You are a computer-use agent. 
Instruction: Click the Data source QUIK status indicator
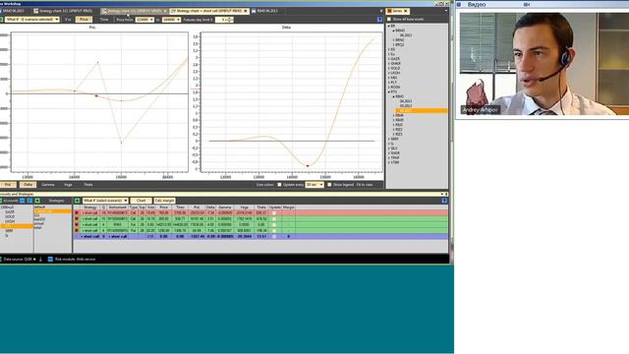[x=34, y=260]
